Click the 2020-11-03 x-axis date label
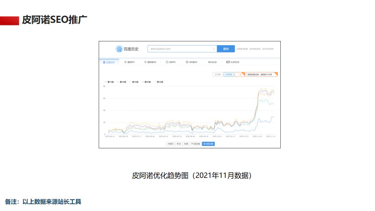Image resolution: width=375 pixels, height=211 pixels. click(257, 136)
